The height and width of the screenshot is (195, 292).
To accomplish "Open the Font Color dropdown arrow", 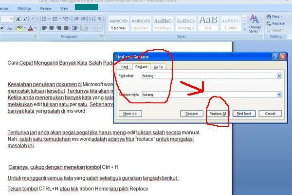I will [35, 28].
